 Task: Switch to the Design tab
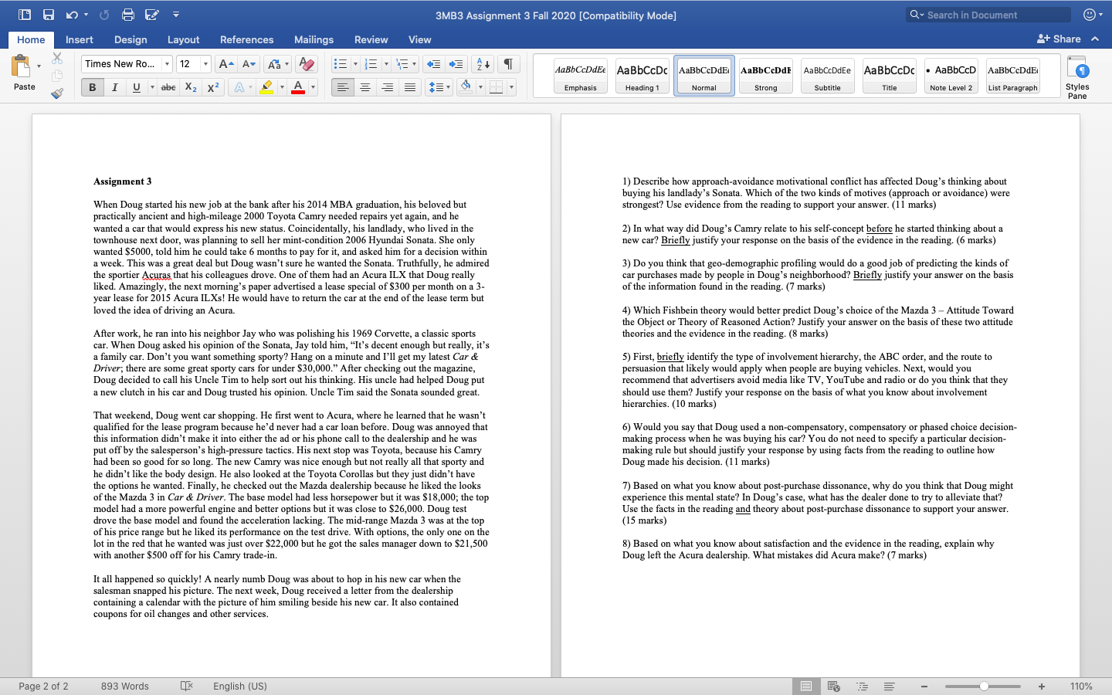click(131, 39)
